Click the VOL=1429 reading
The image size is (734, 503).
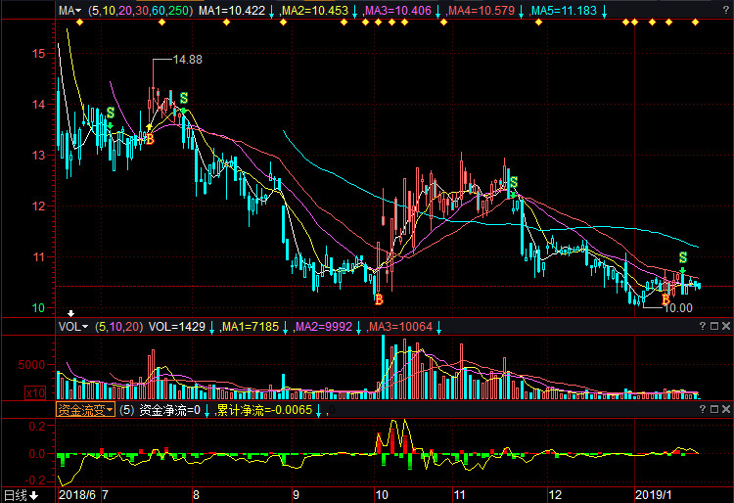[x=177, y=327]
